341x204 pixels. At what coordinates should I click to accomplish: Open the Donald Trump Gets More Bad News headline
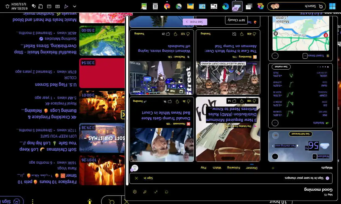click(165, 115)
